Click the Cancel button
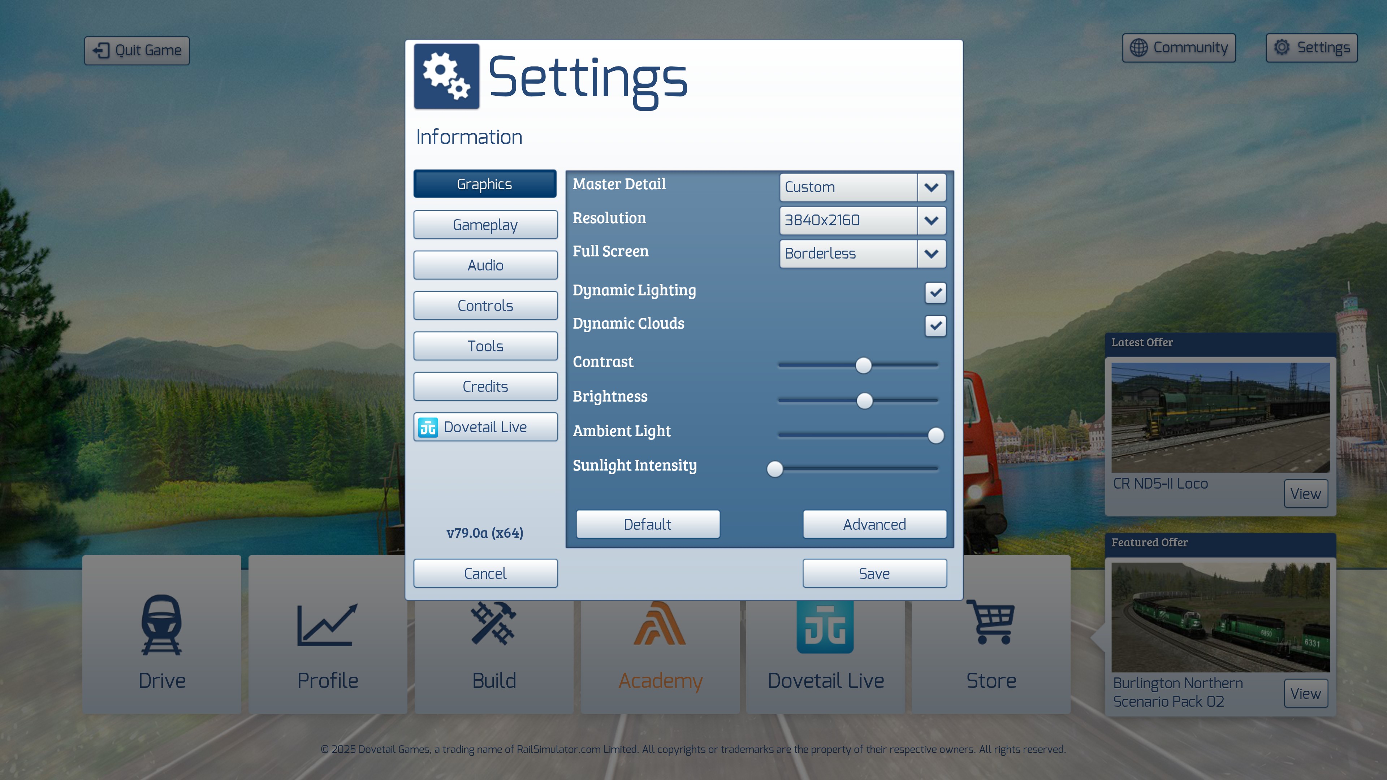1387x780 pixels. pos(485,573)
